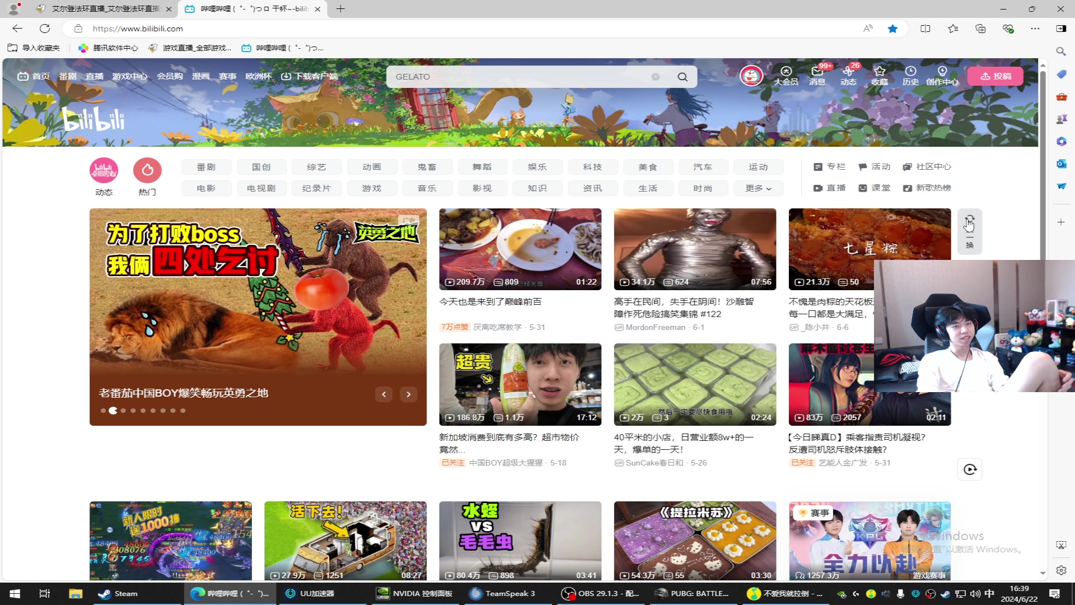
Task: Open 历史 history clock icon
Action: coord(910,76)
